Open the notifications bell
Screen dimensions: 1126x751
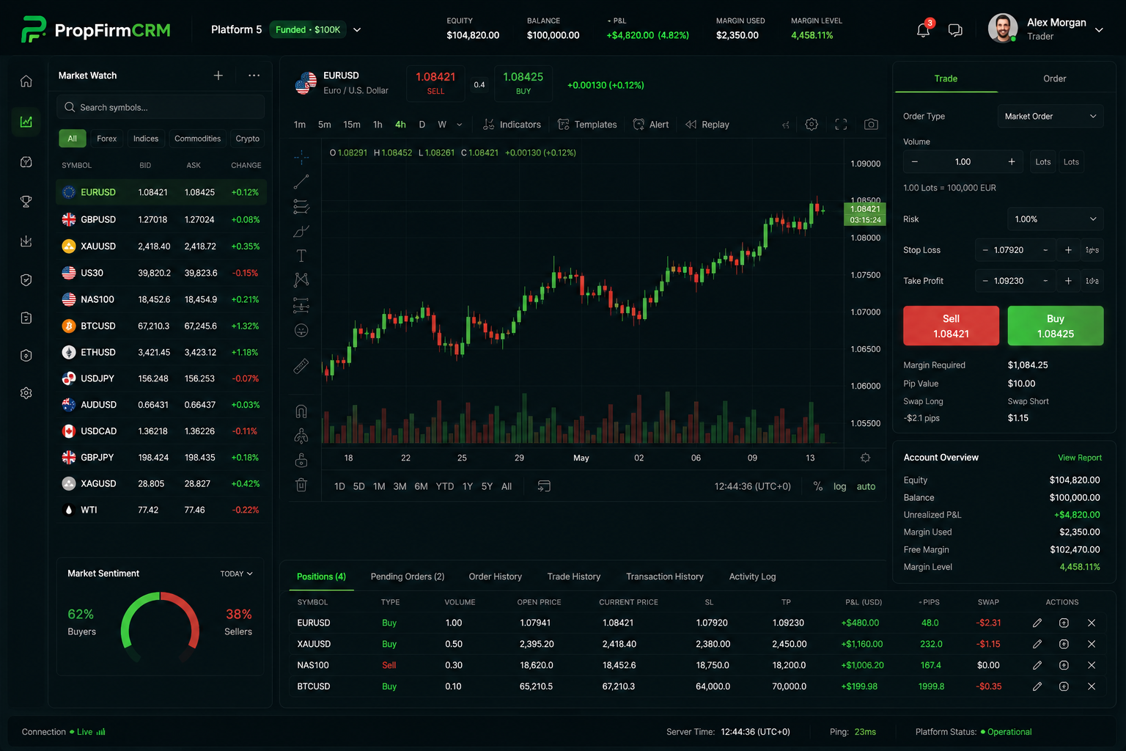click(923, 30)
